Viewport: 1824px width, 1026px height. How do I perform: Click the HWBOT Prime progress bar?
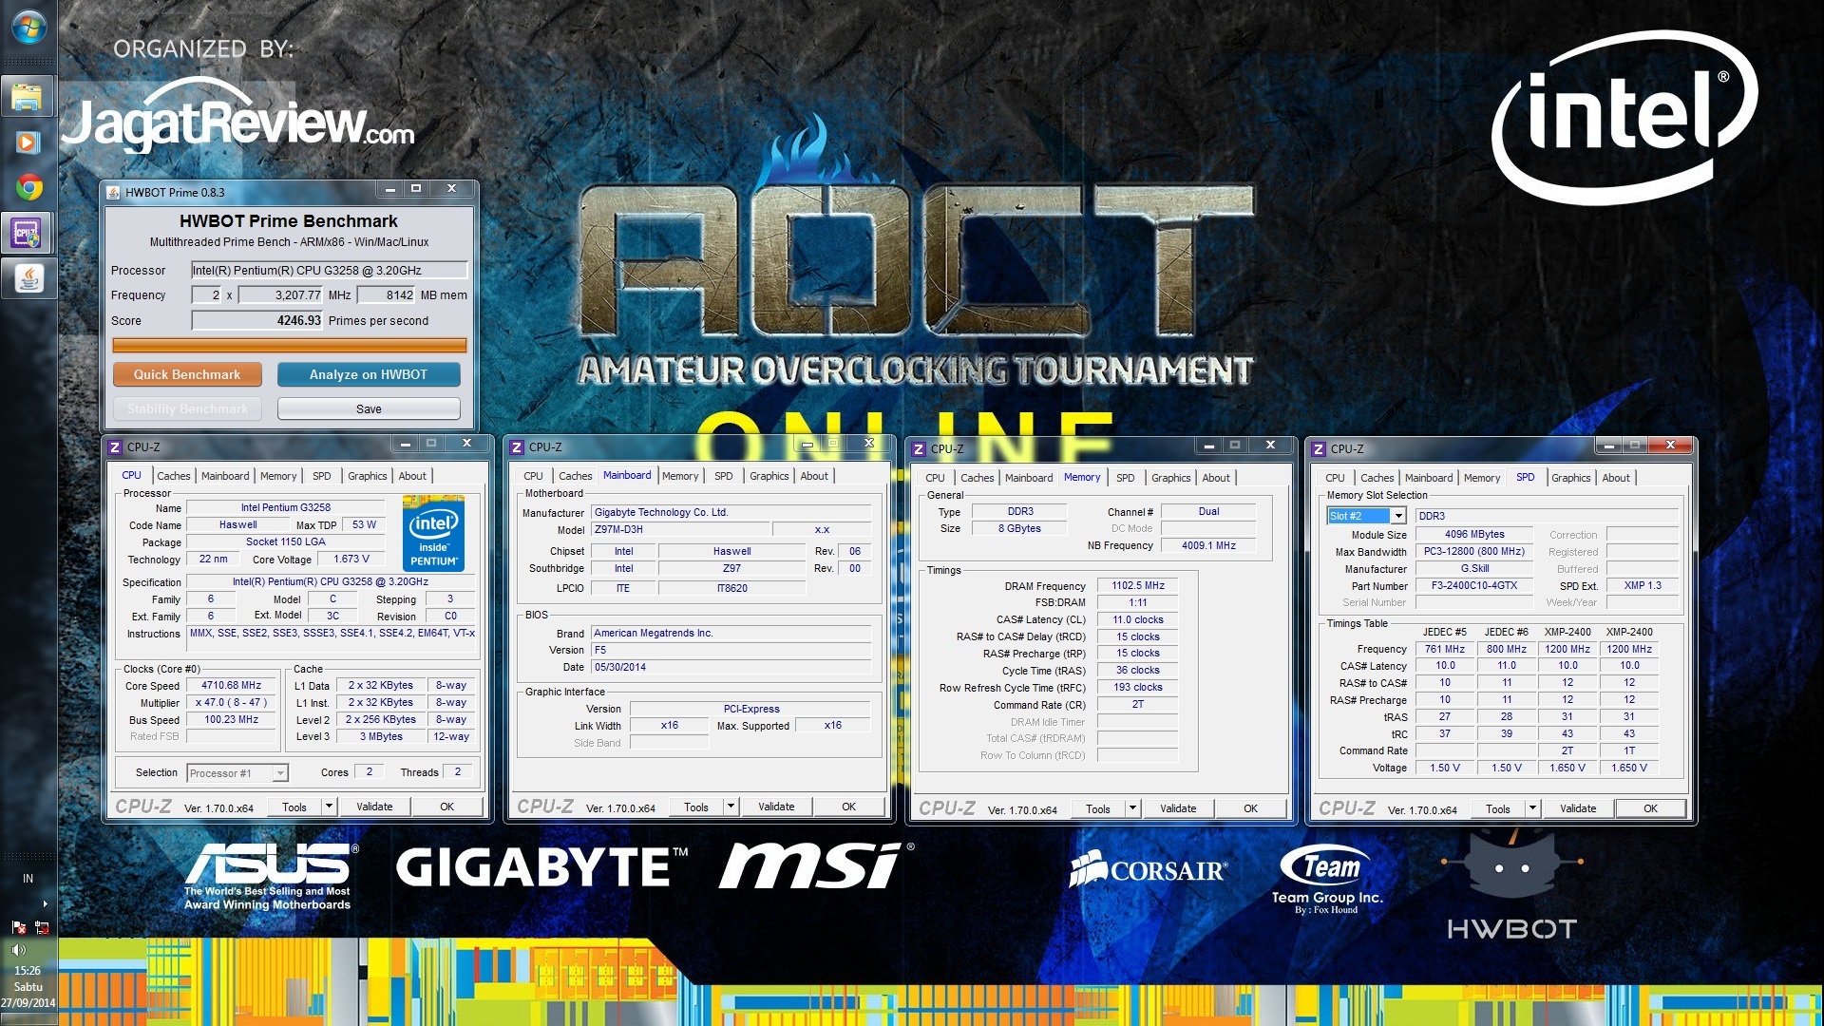289,346
